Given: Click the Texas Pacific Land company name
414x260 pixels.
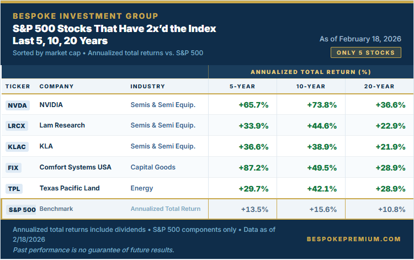Looking at the screenshot, I should click(x=70, y=188).
